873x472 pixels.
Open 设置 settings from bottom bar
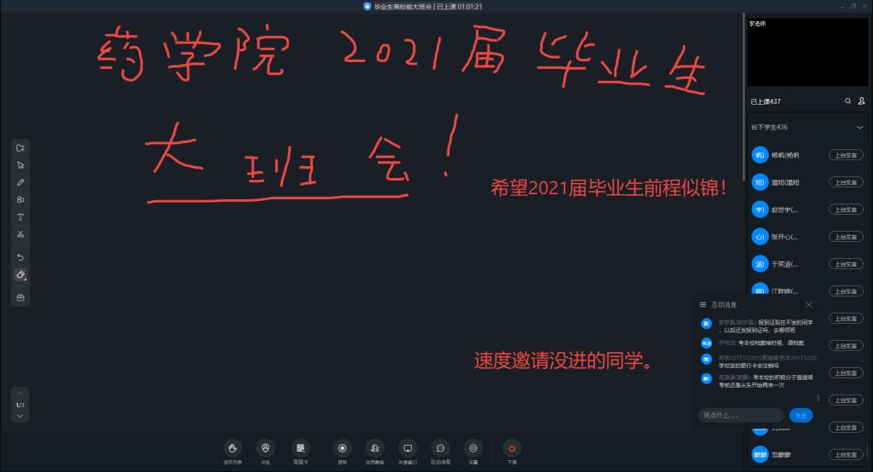coord(472,448)
